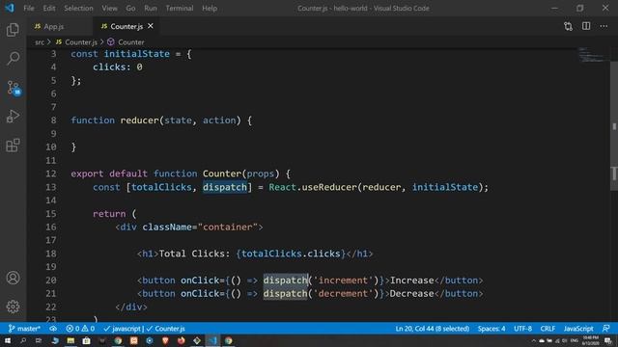Click the cloud sync publish icon
618x347 pixels.
click(x=53, y=329)
